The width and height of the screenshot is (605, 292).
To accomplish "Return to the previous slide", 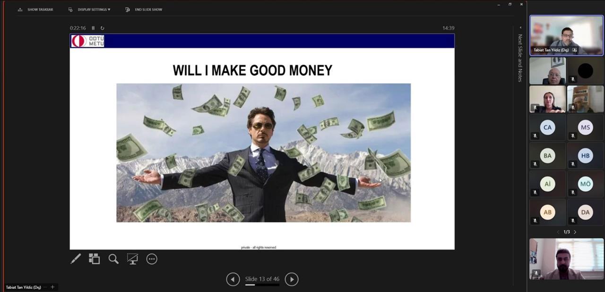I will click(x=233, y=279).
